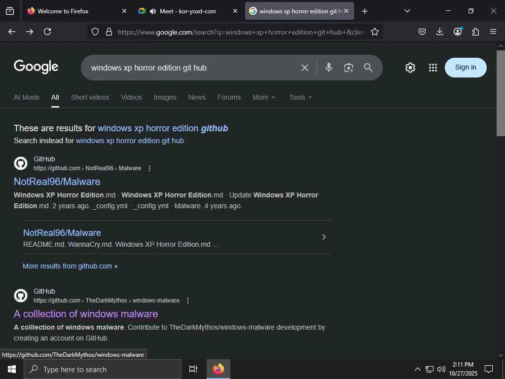Screen dimensions: 505x379
Task: Open the Firefox application menu
Action: (493, 32)
